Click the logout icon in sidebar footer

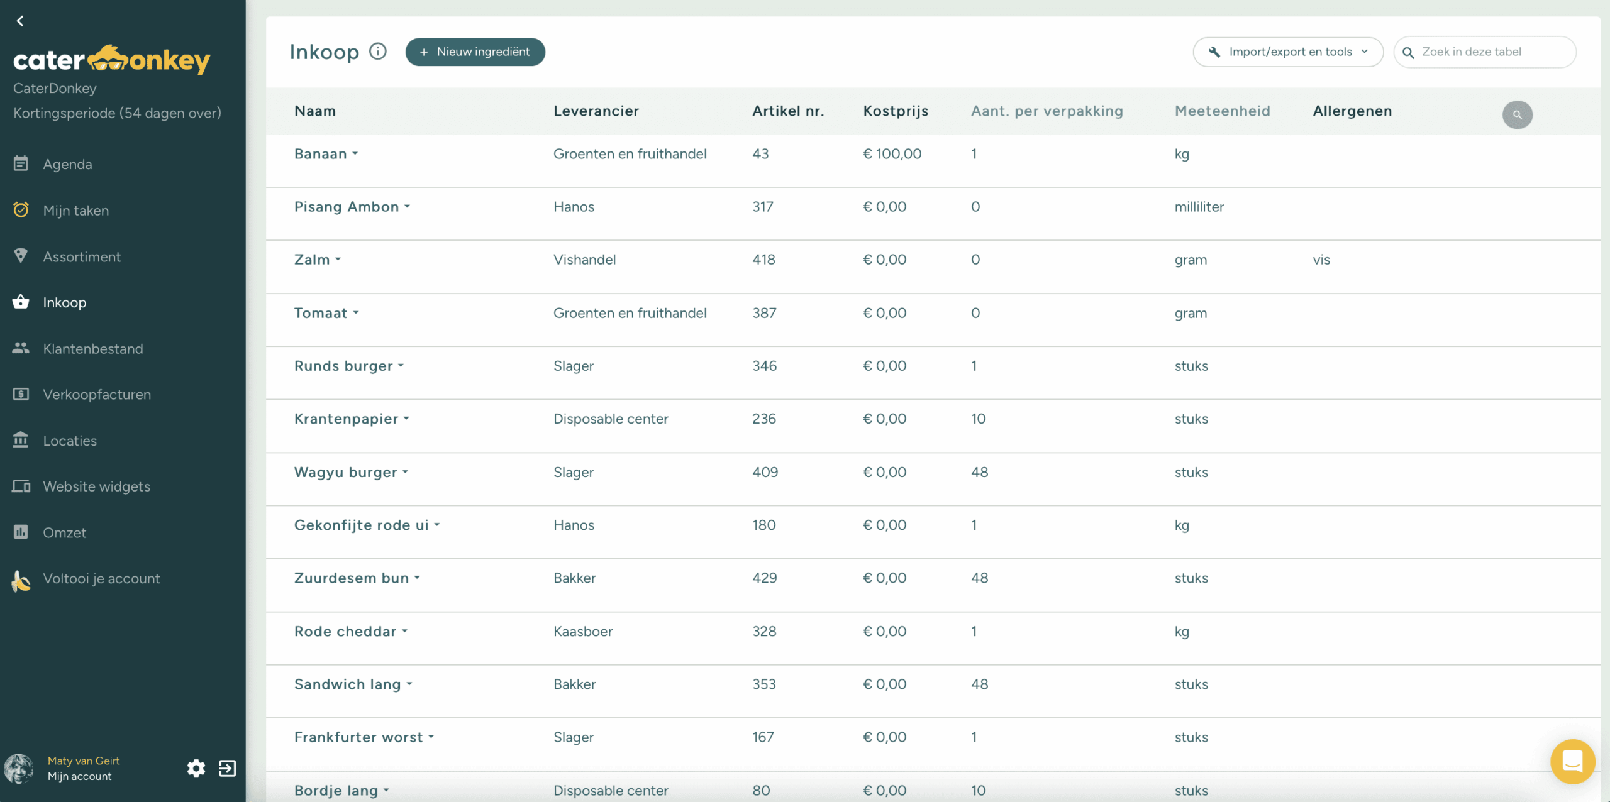tap(227, 768)
